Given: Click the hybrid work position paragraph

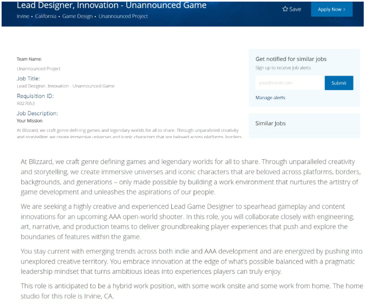Looking at the screenshot, I should point(193,290).
